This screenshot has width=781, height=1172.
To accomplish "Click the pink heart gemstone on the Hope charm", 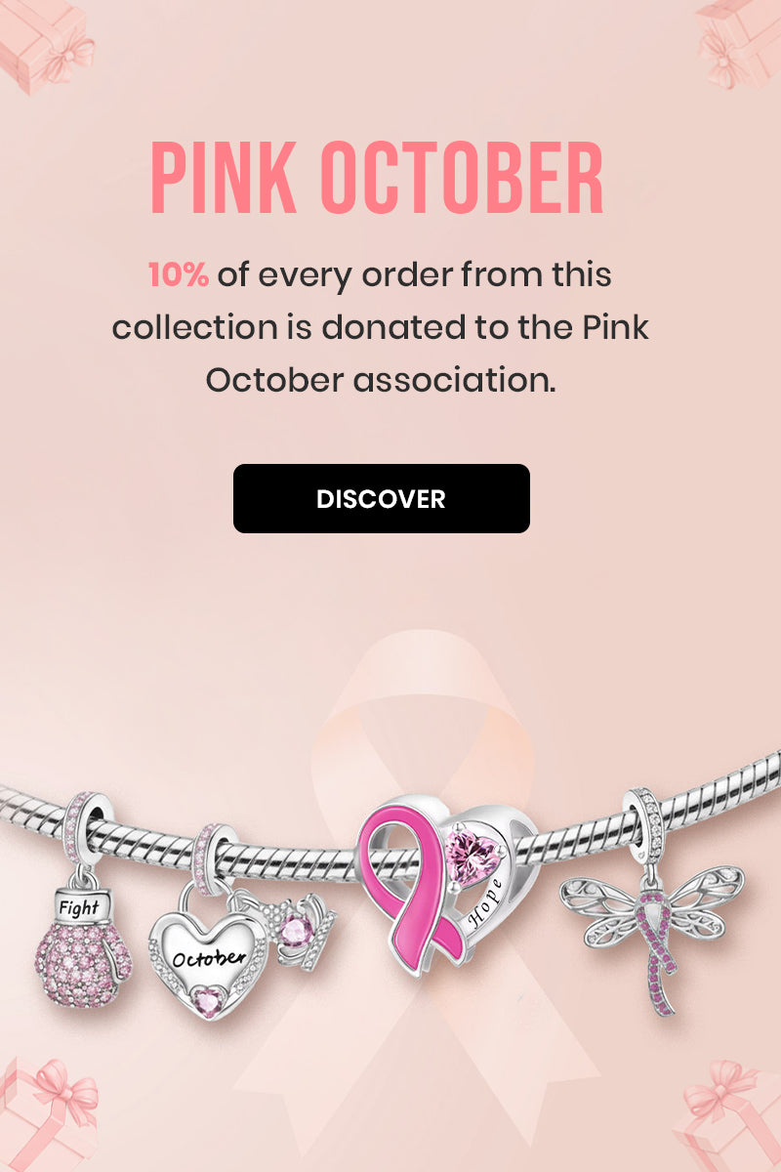I will 470,853.
